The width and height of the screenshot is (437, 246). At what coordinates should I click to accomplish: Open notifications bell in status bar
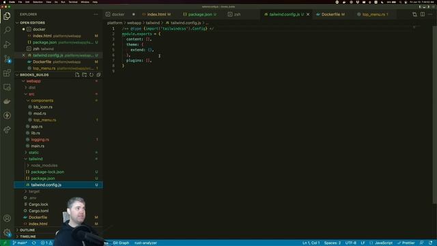pos(431,243)
